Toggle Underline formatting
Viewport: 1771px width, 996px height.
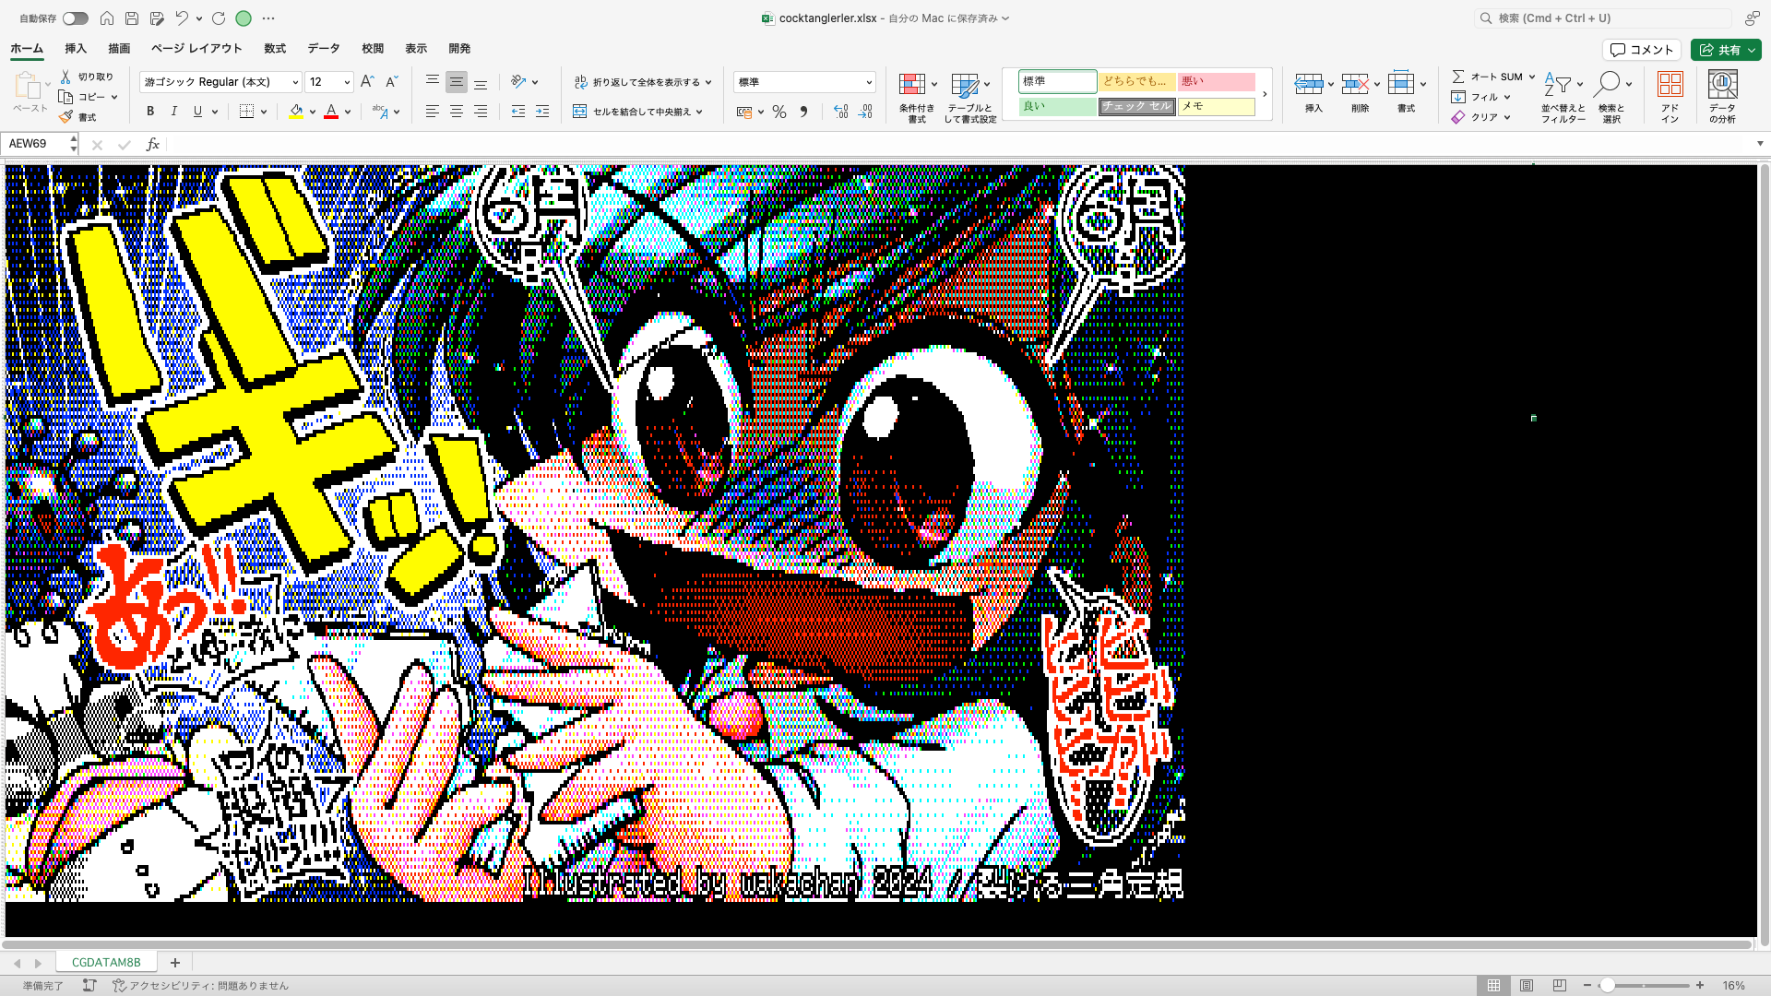[197, 112]
